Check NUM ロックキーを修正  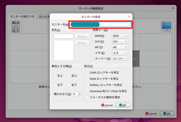pos(88,79)
